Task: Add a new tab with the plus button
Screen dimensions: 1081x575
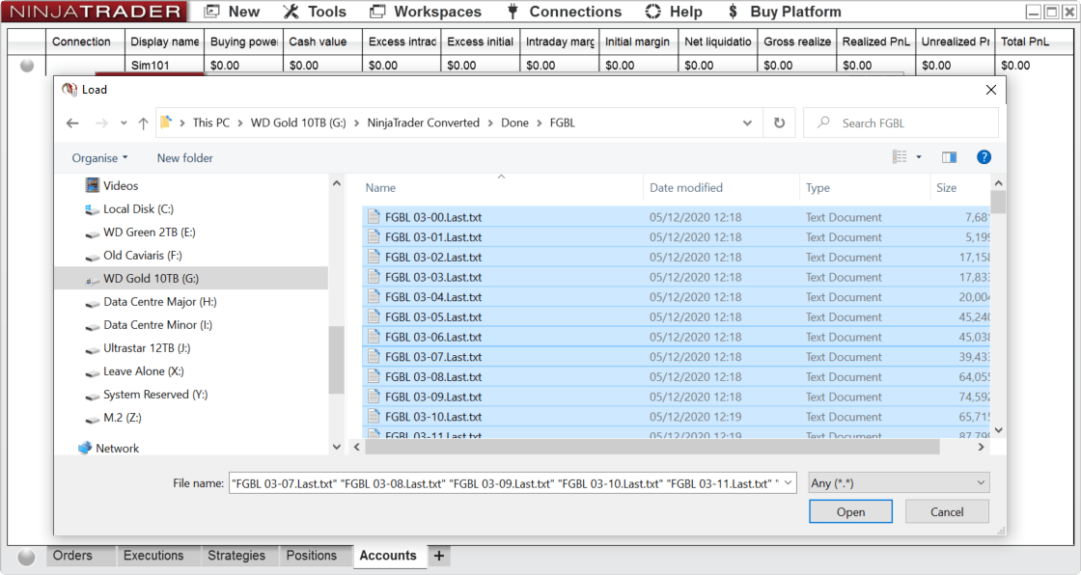Action: pyautogui.click(x=438, y=556)
